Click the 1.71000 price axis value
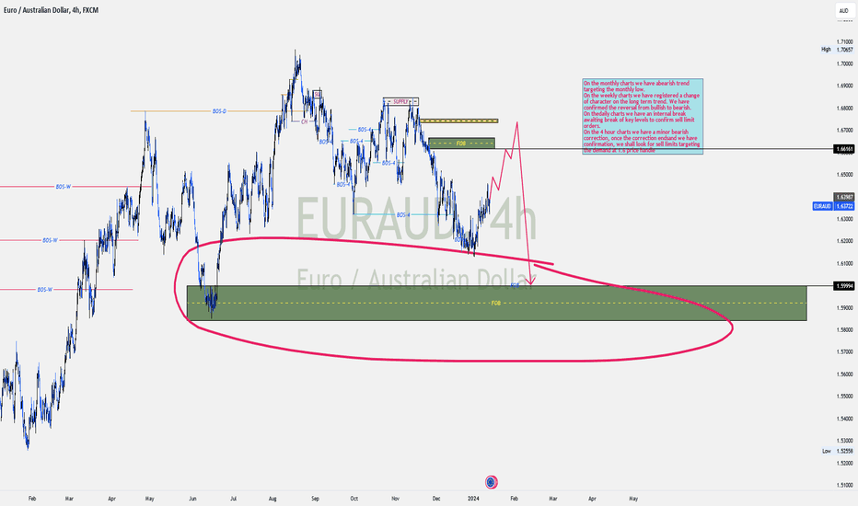This screenshot has width=858, height=506. 844,41
